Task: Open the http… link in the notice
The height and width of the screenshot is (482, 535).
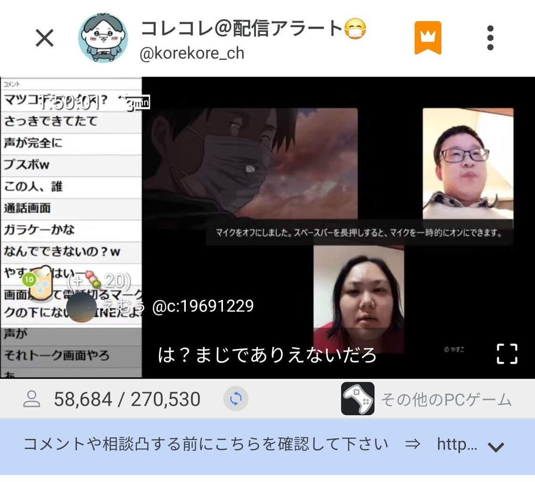Action: pyautogui.click(x=457, y=444)
